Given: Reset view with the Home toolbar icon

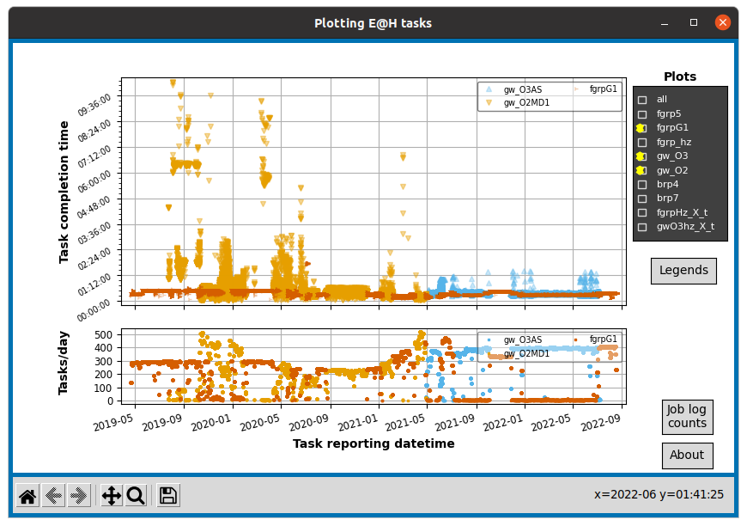Looking at the screenshot, I should click(x=27, y=496).
